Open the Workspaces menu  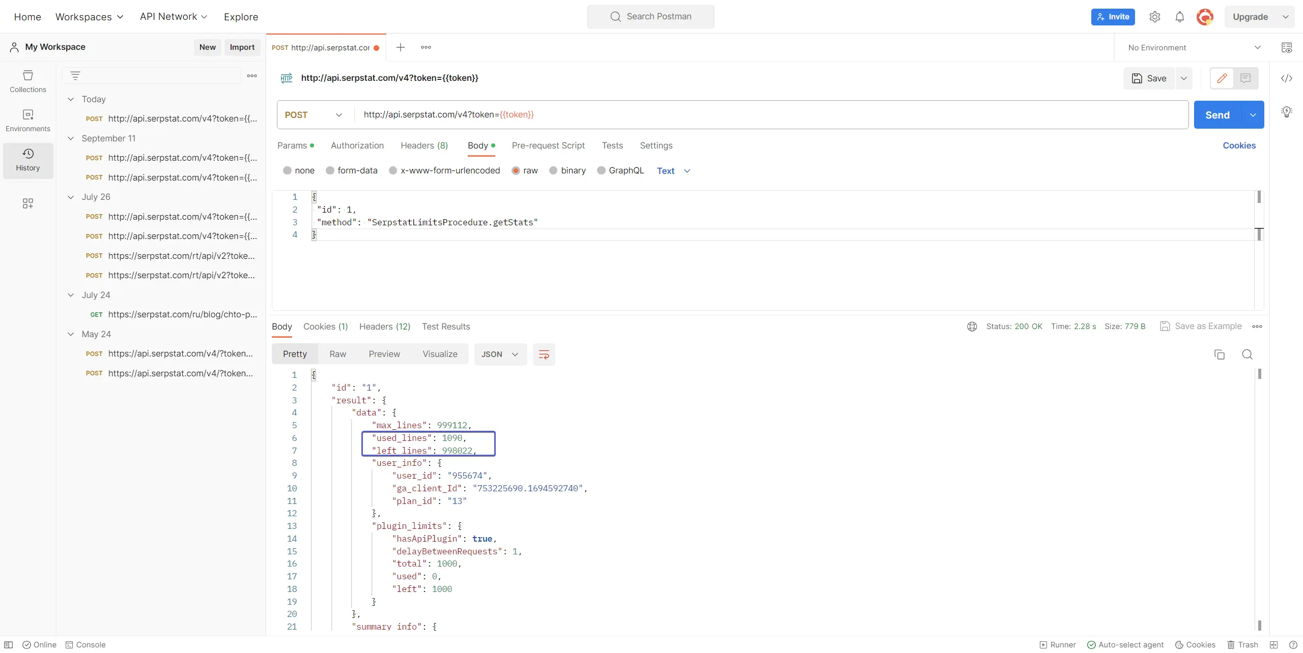click(x=90, y=17)
